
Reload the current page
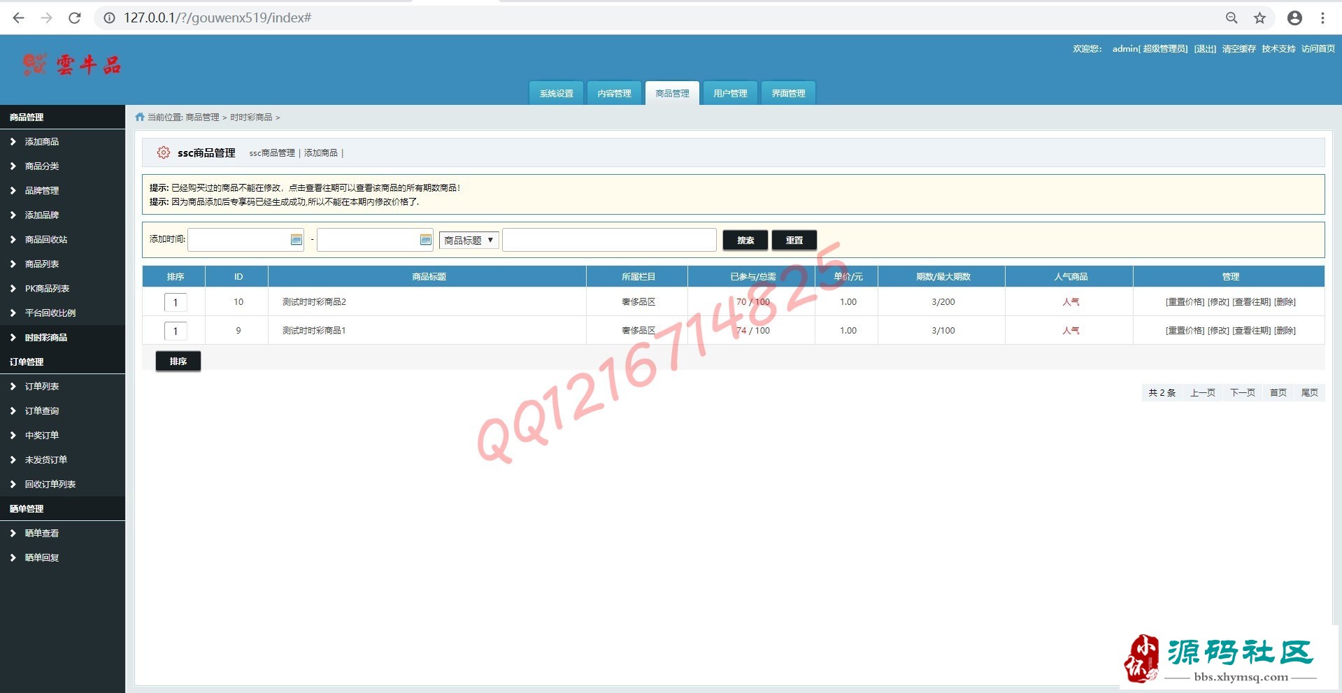click(75, 18)
